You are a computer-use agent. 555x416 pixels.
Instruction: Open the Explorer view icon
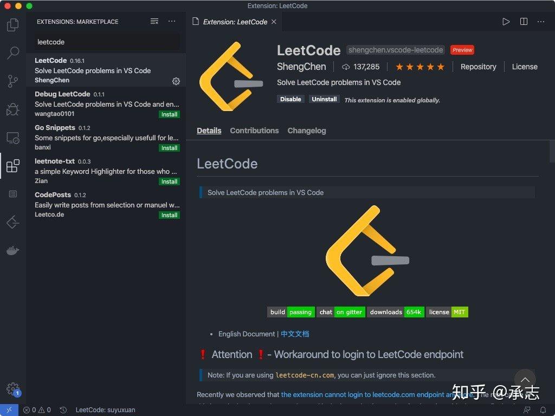tap(13, 25)
